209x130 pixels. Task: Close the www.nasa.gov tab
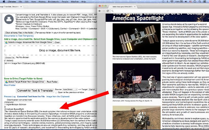(x=135, y=6)
